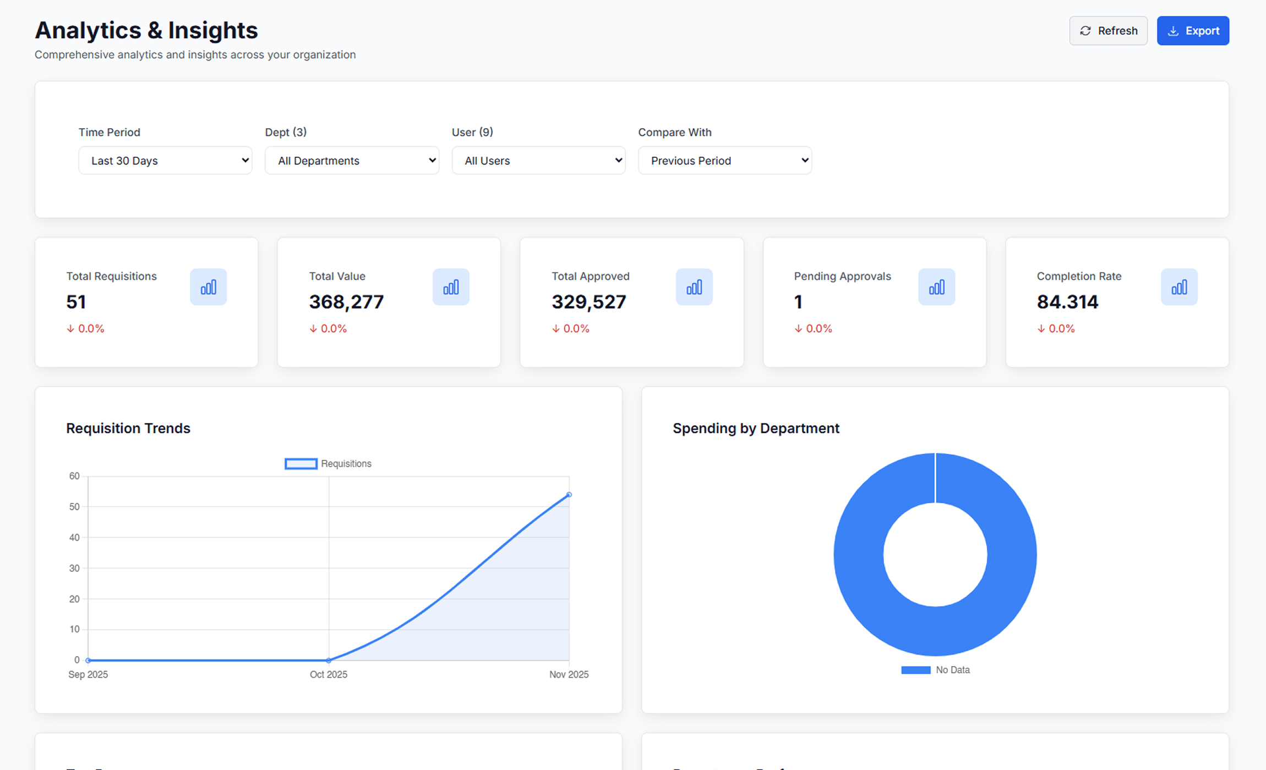Viewport: 1266px width, 770px height.
Task: Click the Pending Approvals decrease indicator arrow
Action: click(x=798, y=328)
